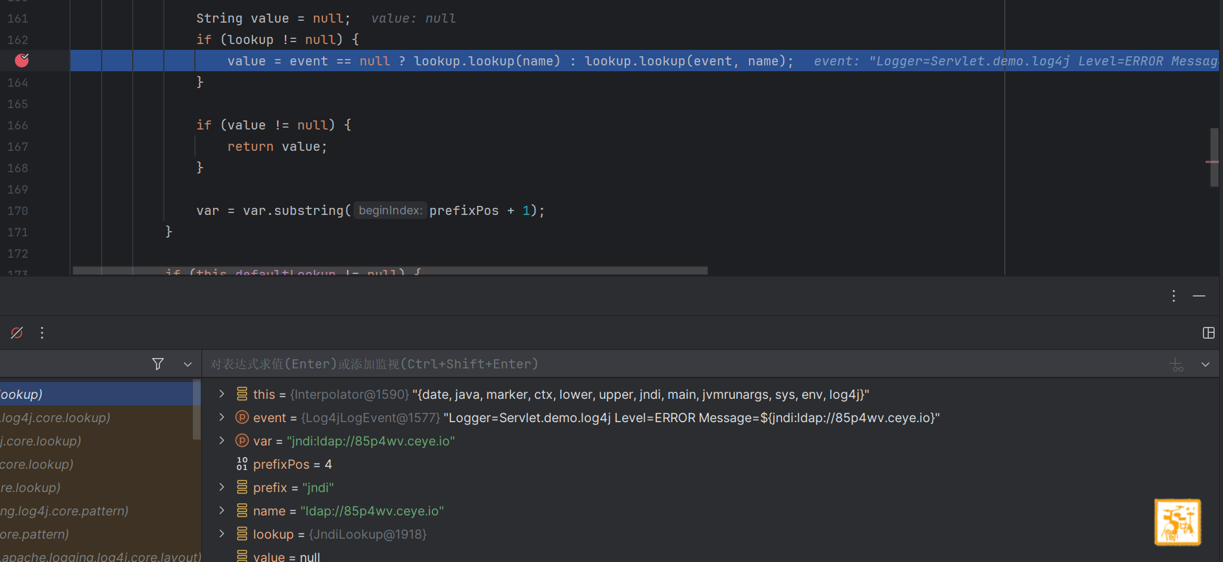This screenshot has width=1223, height=562.
Task: Expand the 'event' Log4jLogEvent variable
Action: pos(221,417)
